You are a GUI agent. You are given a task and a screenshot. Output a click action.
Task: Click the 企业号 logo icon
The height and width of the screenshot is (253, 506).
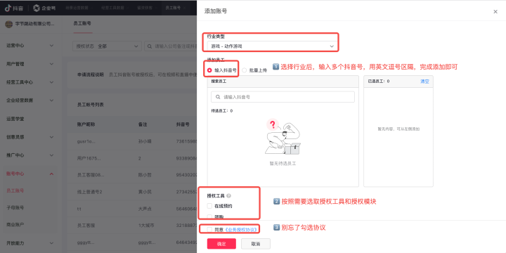[x=37, y=8]
